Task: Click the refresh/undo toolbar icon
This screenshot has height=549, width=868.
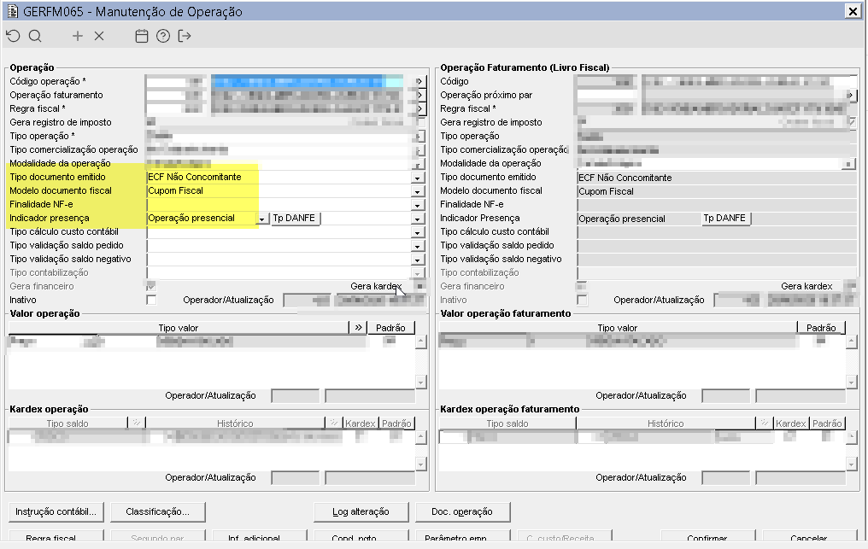Action: click(x=14, y=36)
